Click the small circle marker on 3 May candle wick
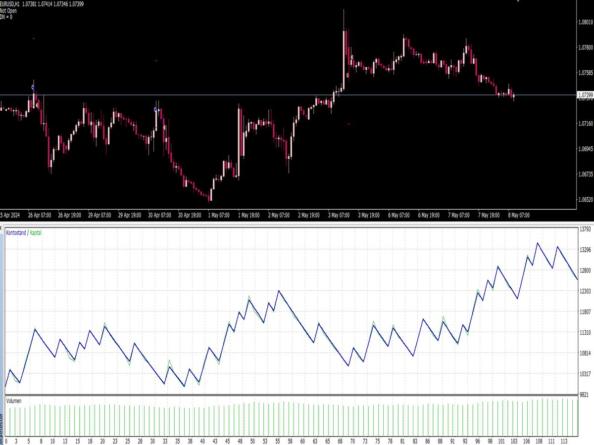The image size is (594, 445). click(348, 75)
